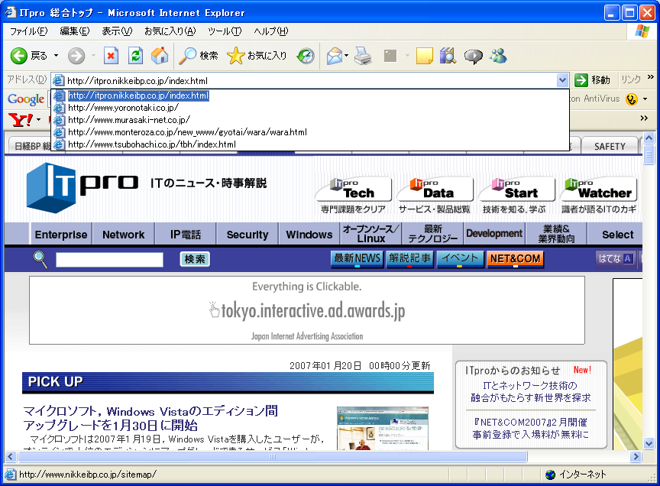Open the History clock icon
Image resolution: width=660 pixels, height=486 pixels.
[306, 56]
